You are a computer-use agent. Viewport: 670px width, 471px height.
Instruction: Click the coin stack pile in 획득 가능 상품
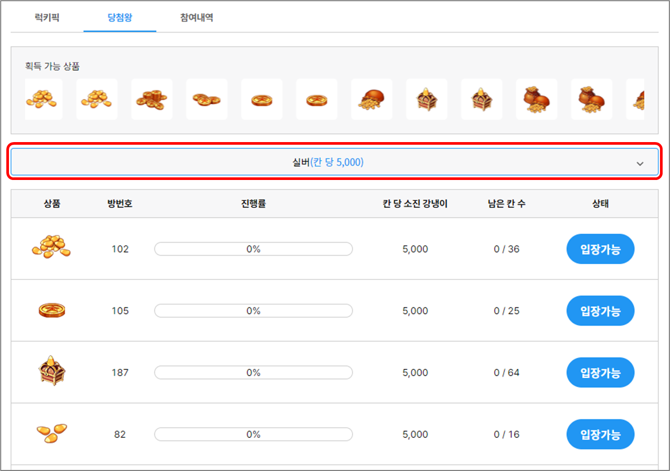(x=152, y=99)
